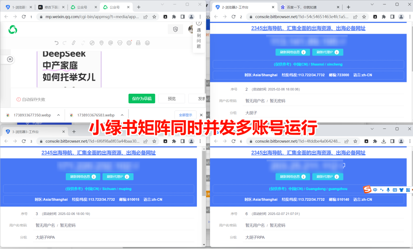Click profile avatar icon in browser 6 toolbar
Screen dimensions: 413x249
tap(401, 141)
